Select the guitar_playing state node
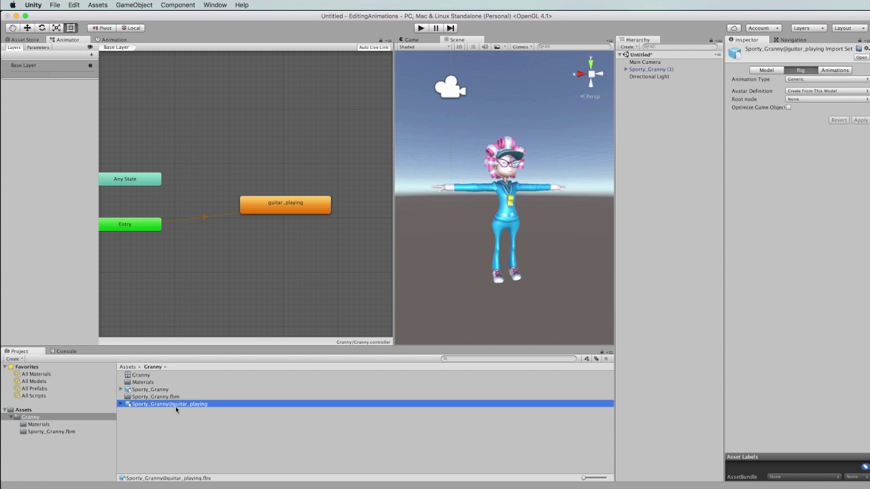This screenshot has width=870, height=489. click(x=285, y=204)
